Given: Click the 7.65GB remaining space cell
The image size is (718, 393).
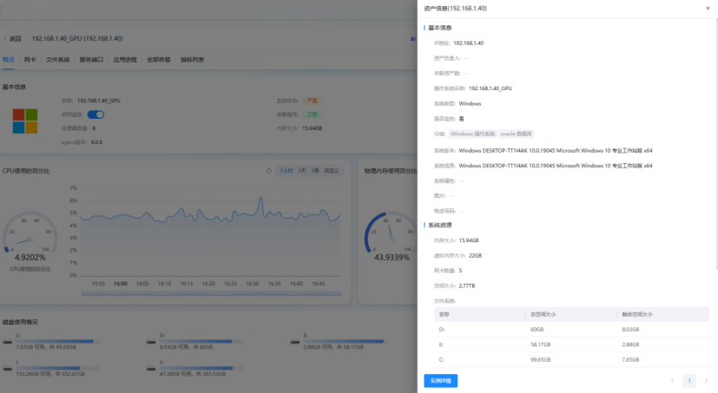Looking at the screenshot, I should [x=630, y=360].
